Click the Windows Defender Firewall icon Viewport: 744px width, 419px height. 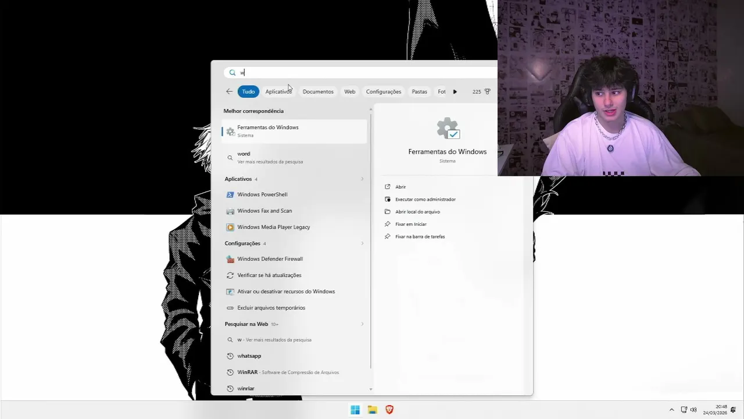tap(230, 259)
